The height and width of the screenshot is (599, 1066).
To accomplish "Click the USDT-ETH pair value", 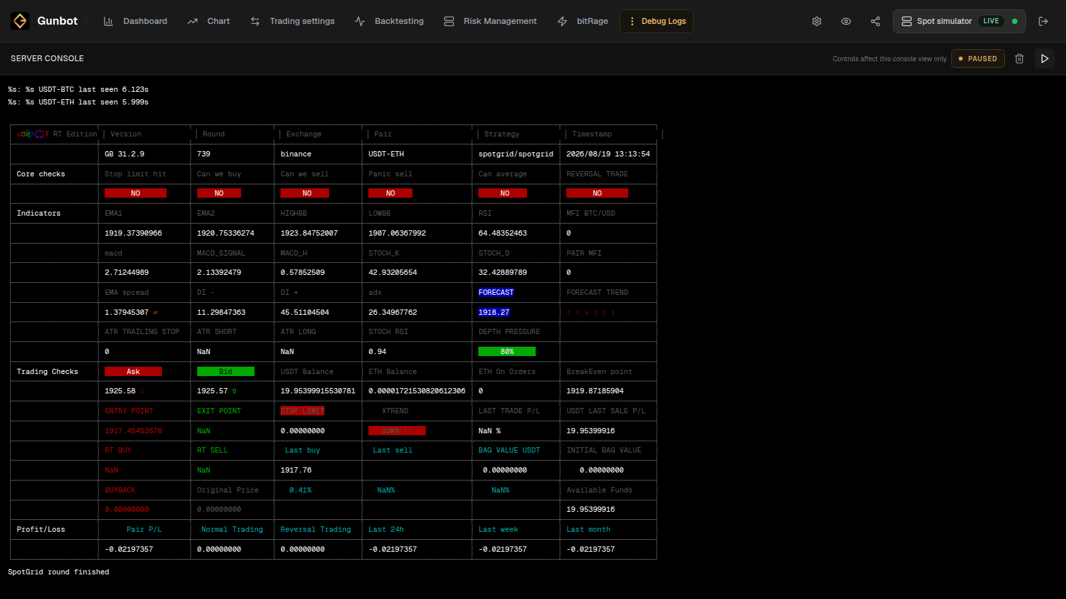I will click(386, 154).
